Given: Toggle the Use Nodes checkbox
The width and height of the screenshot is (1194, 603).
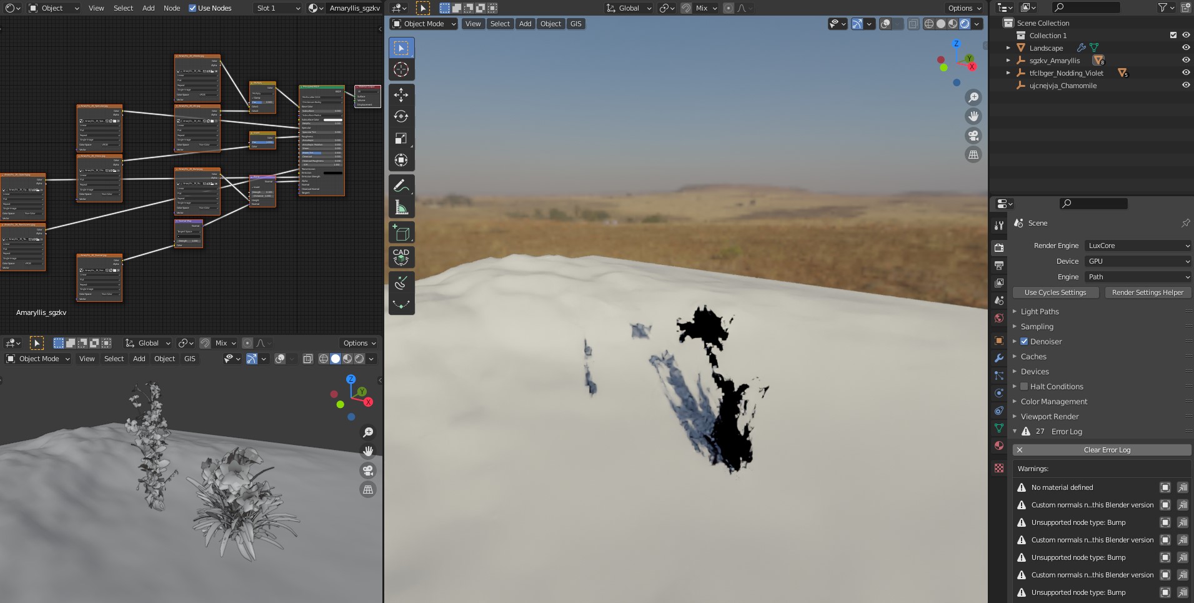Looking at the screenshot, I should pyautogui.click(x=192, y=8).
